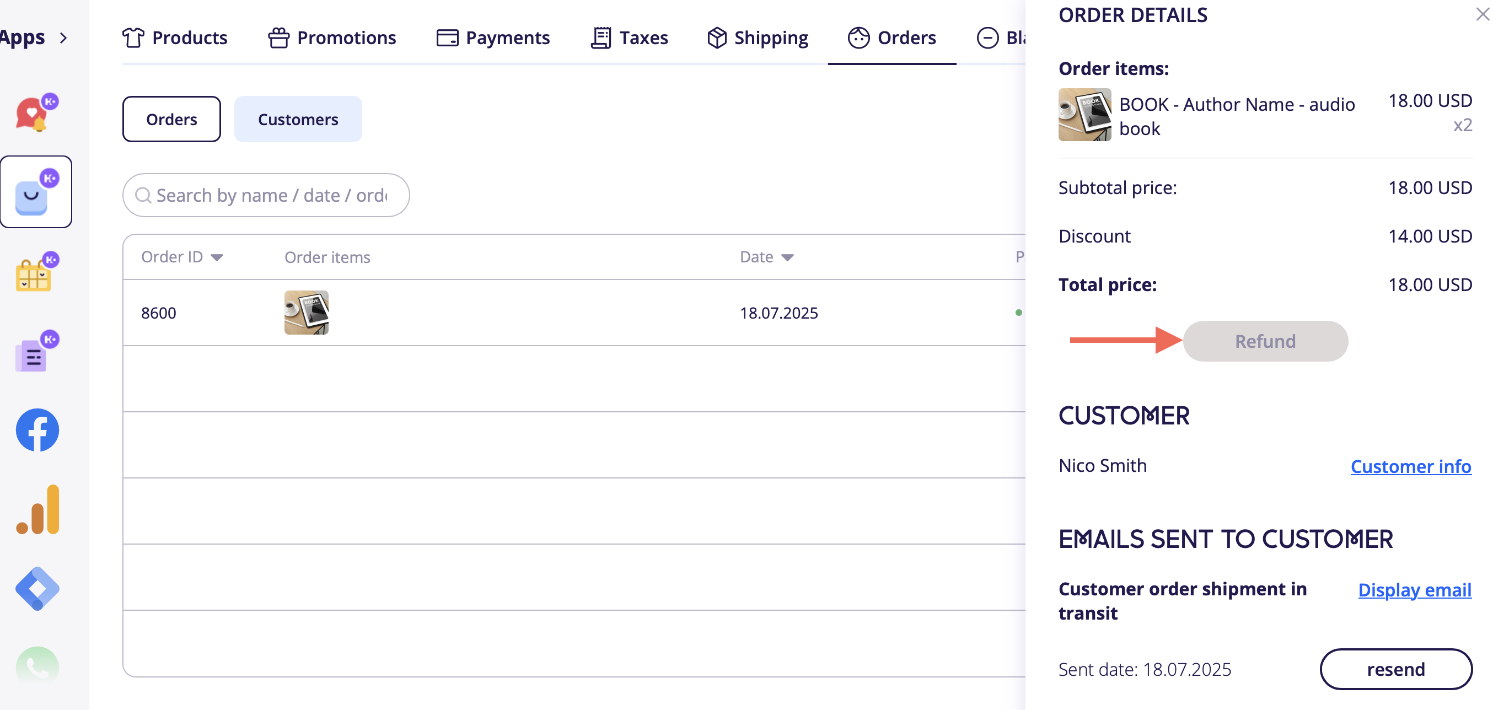Image resolution: width=1493 pixels, height=710 pixels.
Task: Open the purple document forms app icon
Action: tap(36, 351)
